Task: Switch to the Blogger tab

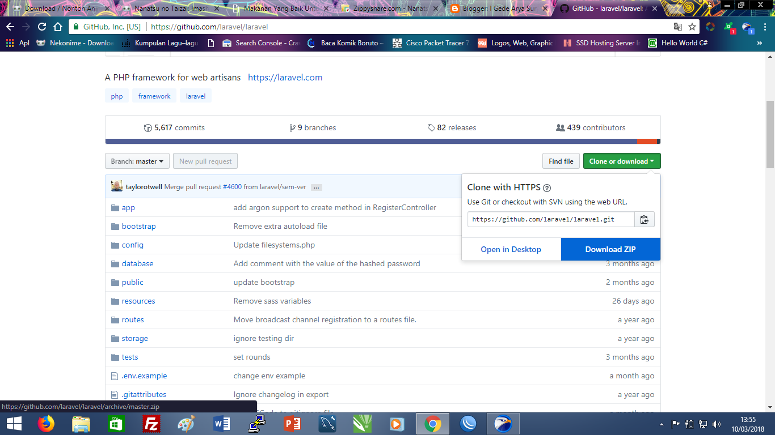Action: coord(498,8)
